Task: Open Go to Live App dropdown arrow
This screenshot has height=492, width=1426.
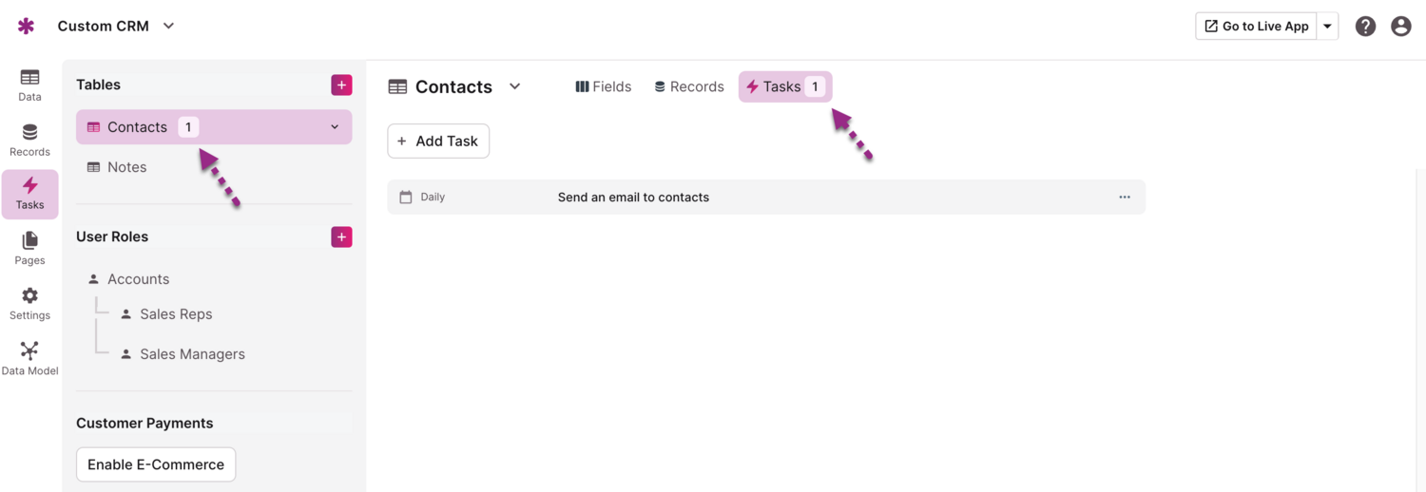Action: tap(1328, 27)
